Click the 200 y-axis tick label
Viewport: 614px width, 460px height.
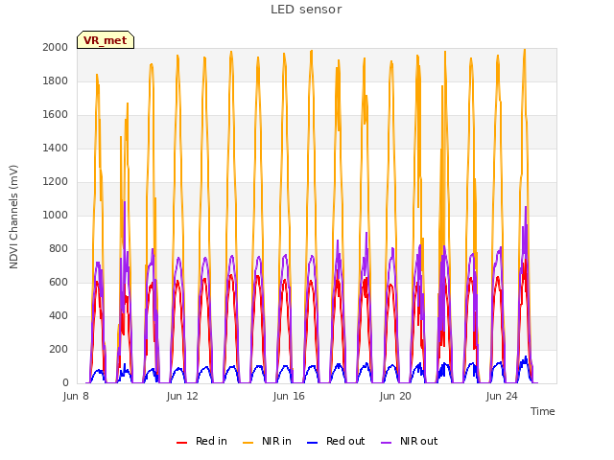coord(59,349)
